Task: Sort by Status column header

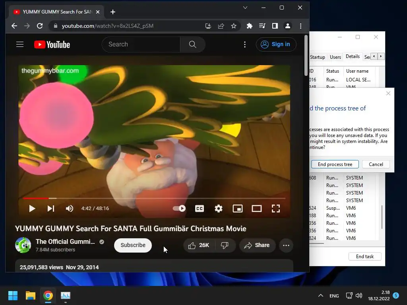Action: (x=333, y=71)
